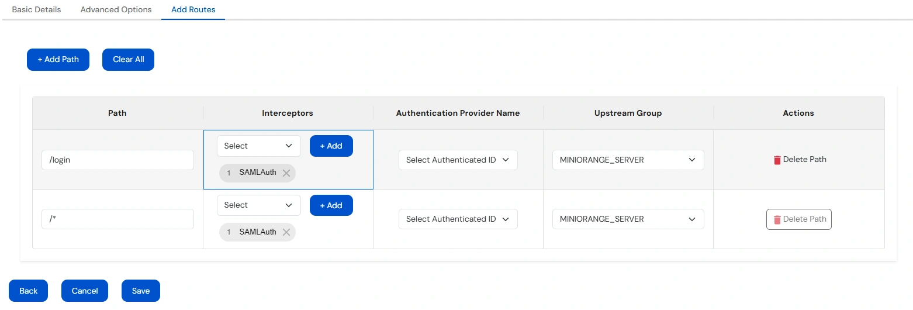The image size is (913, 310).
Task: Delete Path for the /* route
Action: [799, 219]
